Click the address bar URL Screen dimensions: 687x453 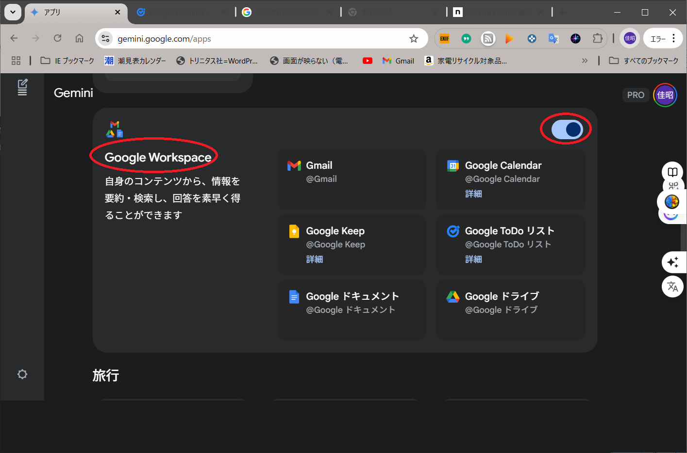coord(164,39)
